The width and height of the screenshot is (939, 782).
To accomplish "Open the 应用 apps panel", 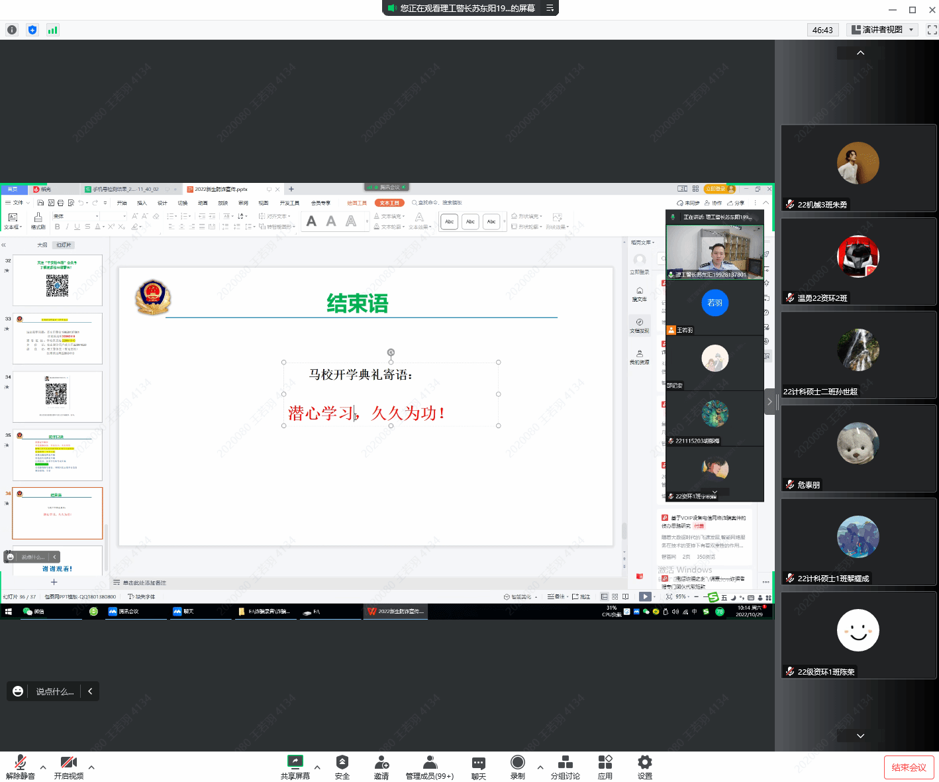I will 605,767.
